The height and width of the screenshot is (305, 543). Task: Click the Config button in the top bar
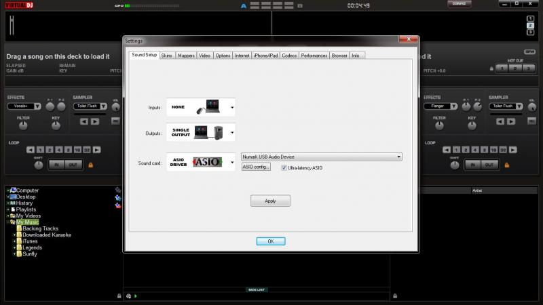(x=460, y=4)
